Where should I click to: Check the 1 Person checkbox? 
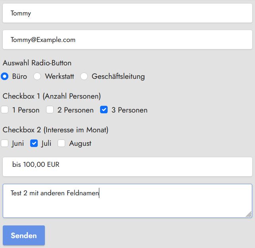pos(5,110)
